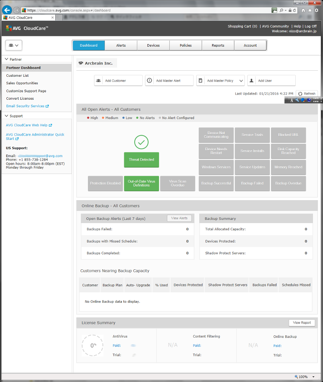Open Customize Support Page
323x382 pixels.
pos(26,91)
